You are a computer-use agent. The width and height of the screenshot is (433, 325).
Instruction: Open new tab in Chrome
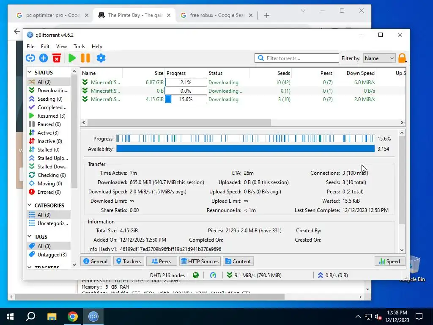[266, 15]
